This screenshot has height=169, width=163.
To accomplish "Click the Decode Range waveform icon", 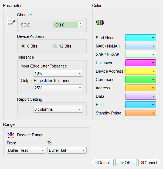I will [x=11, y=135].
